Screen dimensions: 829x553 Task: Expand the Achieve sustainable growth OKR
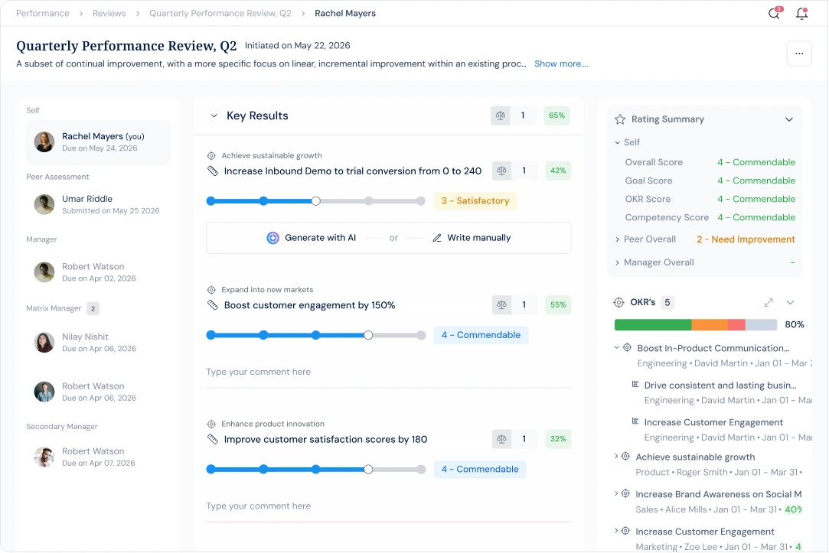coord(616,456)
